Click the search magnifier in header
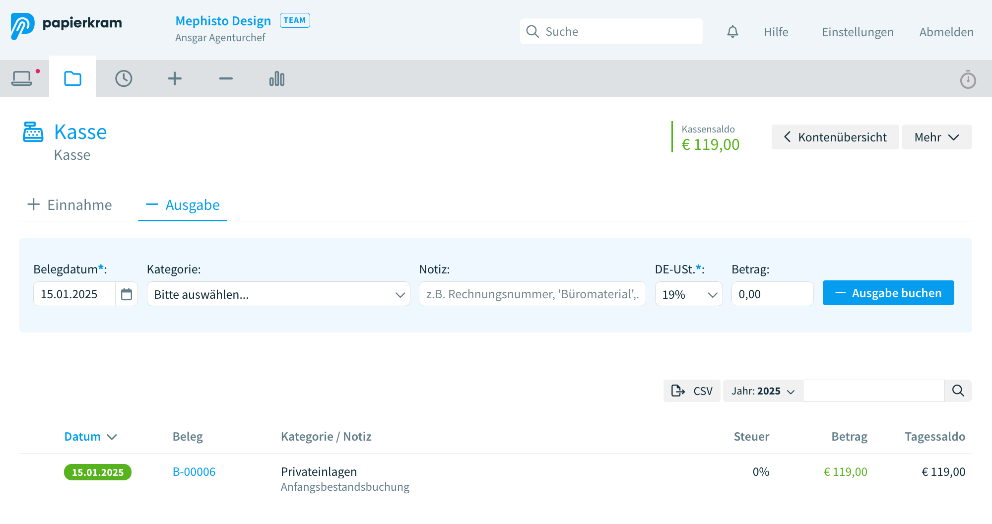 [532, 31]
